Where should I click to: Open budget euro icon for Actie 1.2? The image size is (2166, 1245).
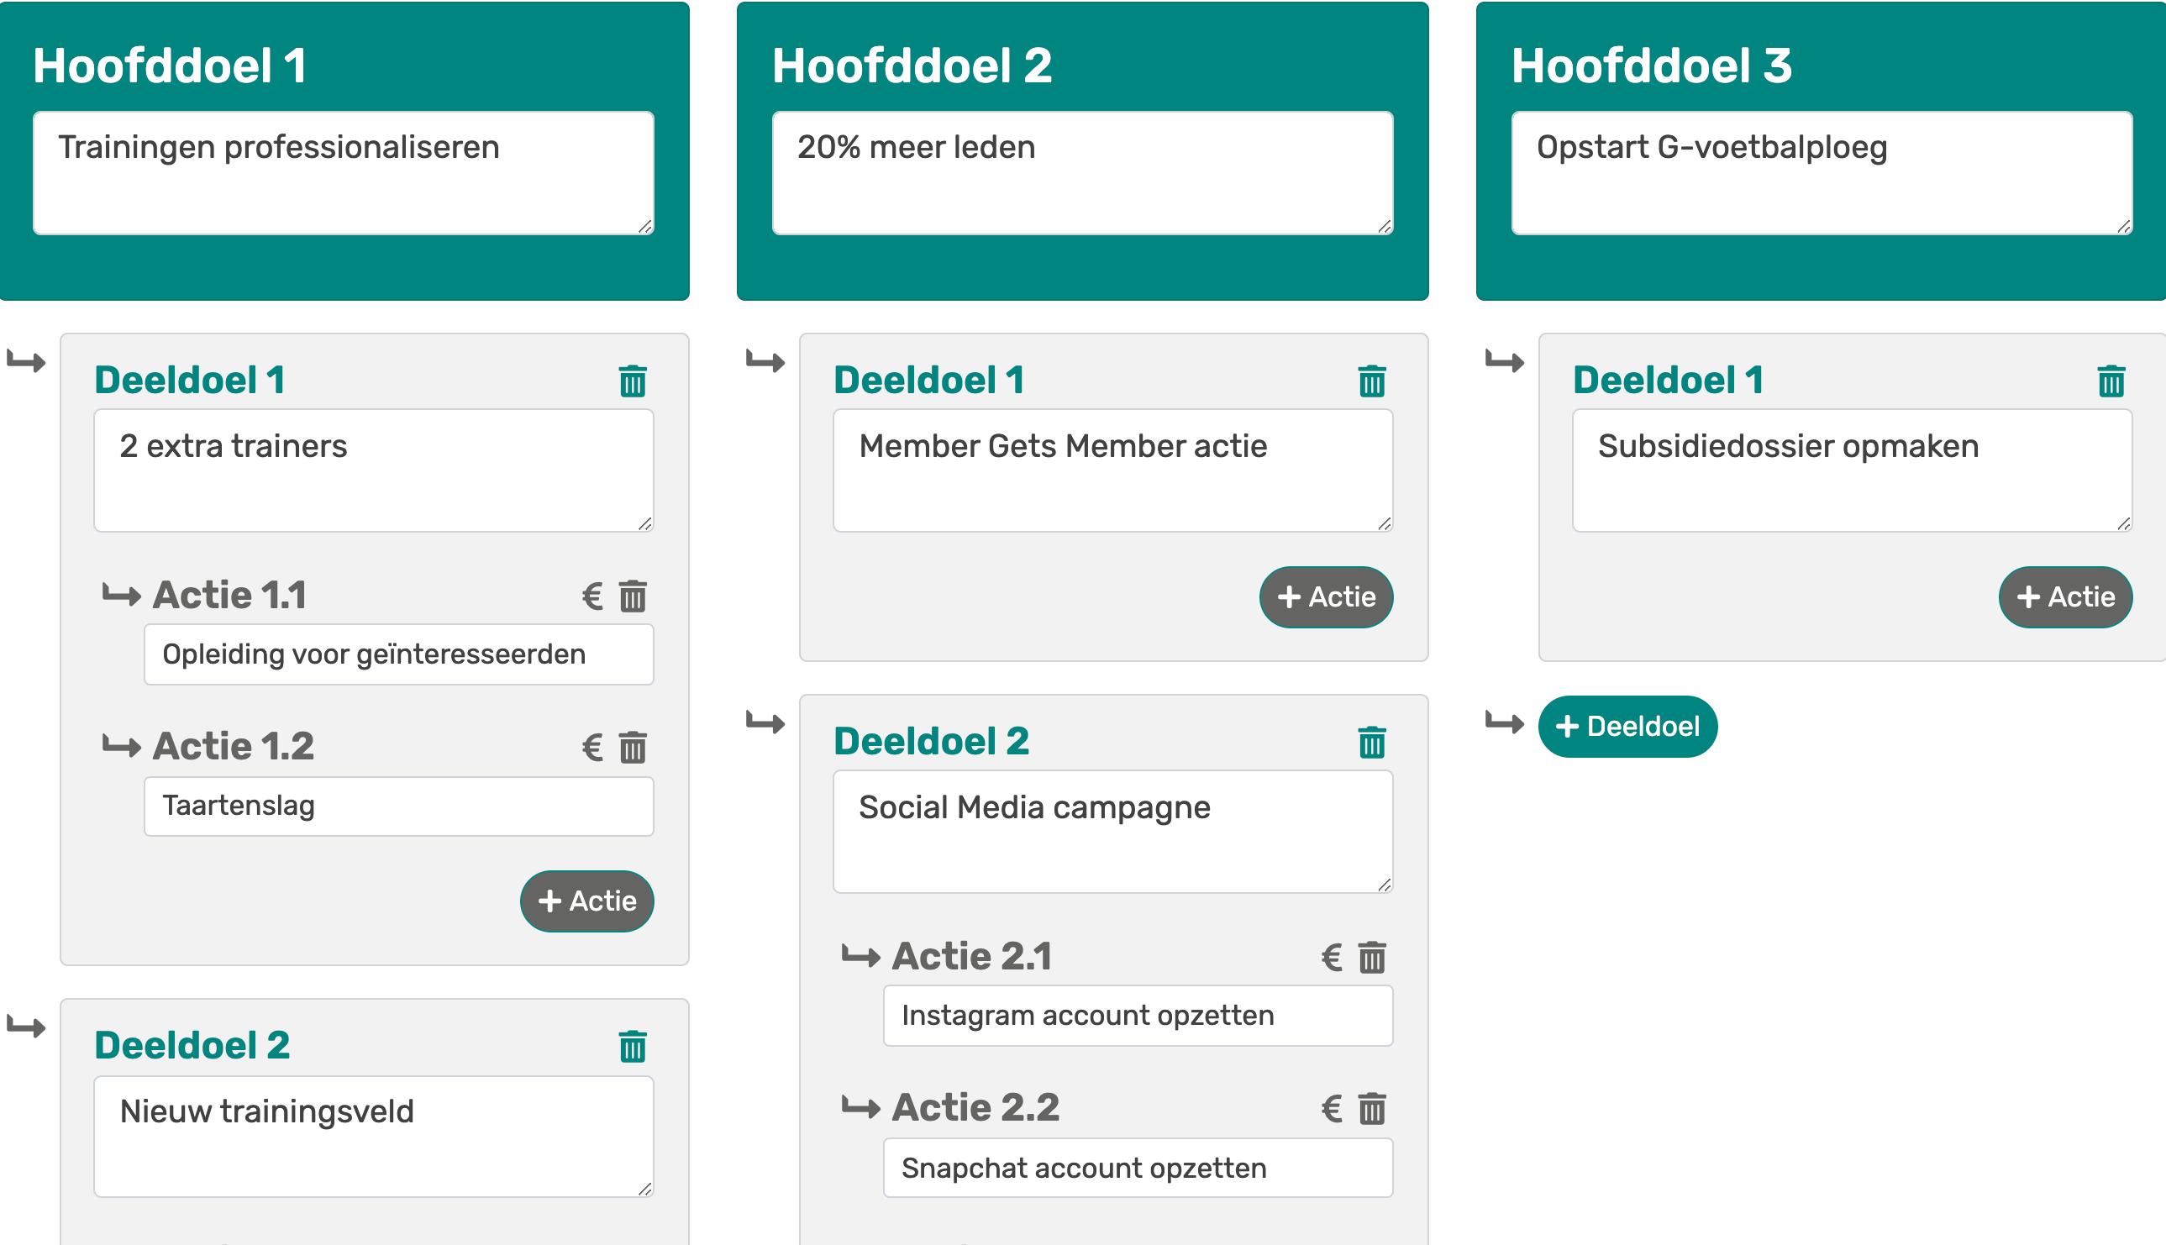pos(591,748)
